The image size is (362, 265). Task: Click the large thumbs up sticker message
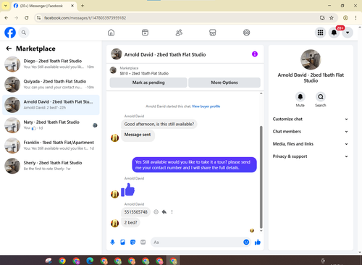[x=127, y=190]
